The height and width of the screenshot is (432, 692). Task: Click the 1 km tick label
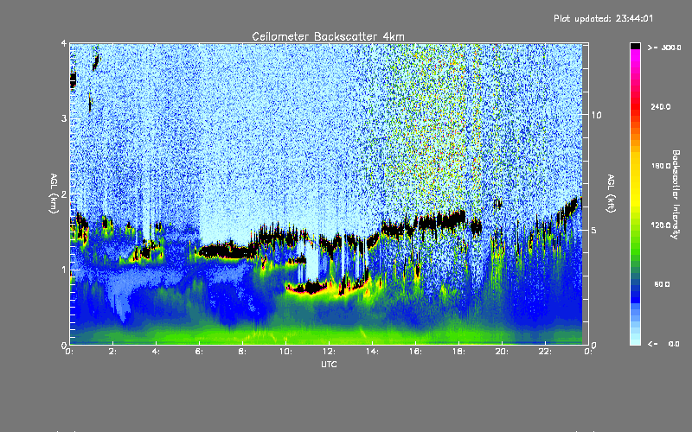click(64, 270)
